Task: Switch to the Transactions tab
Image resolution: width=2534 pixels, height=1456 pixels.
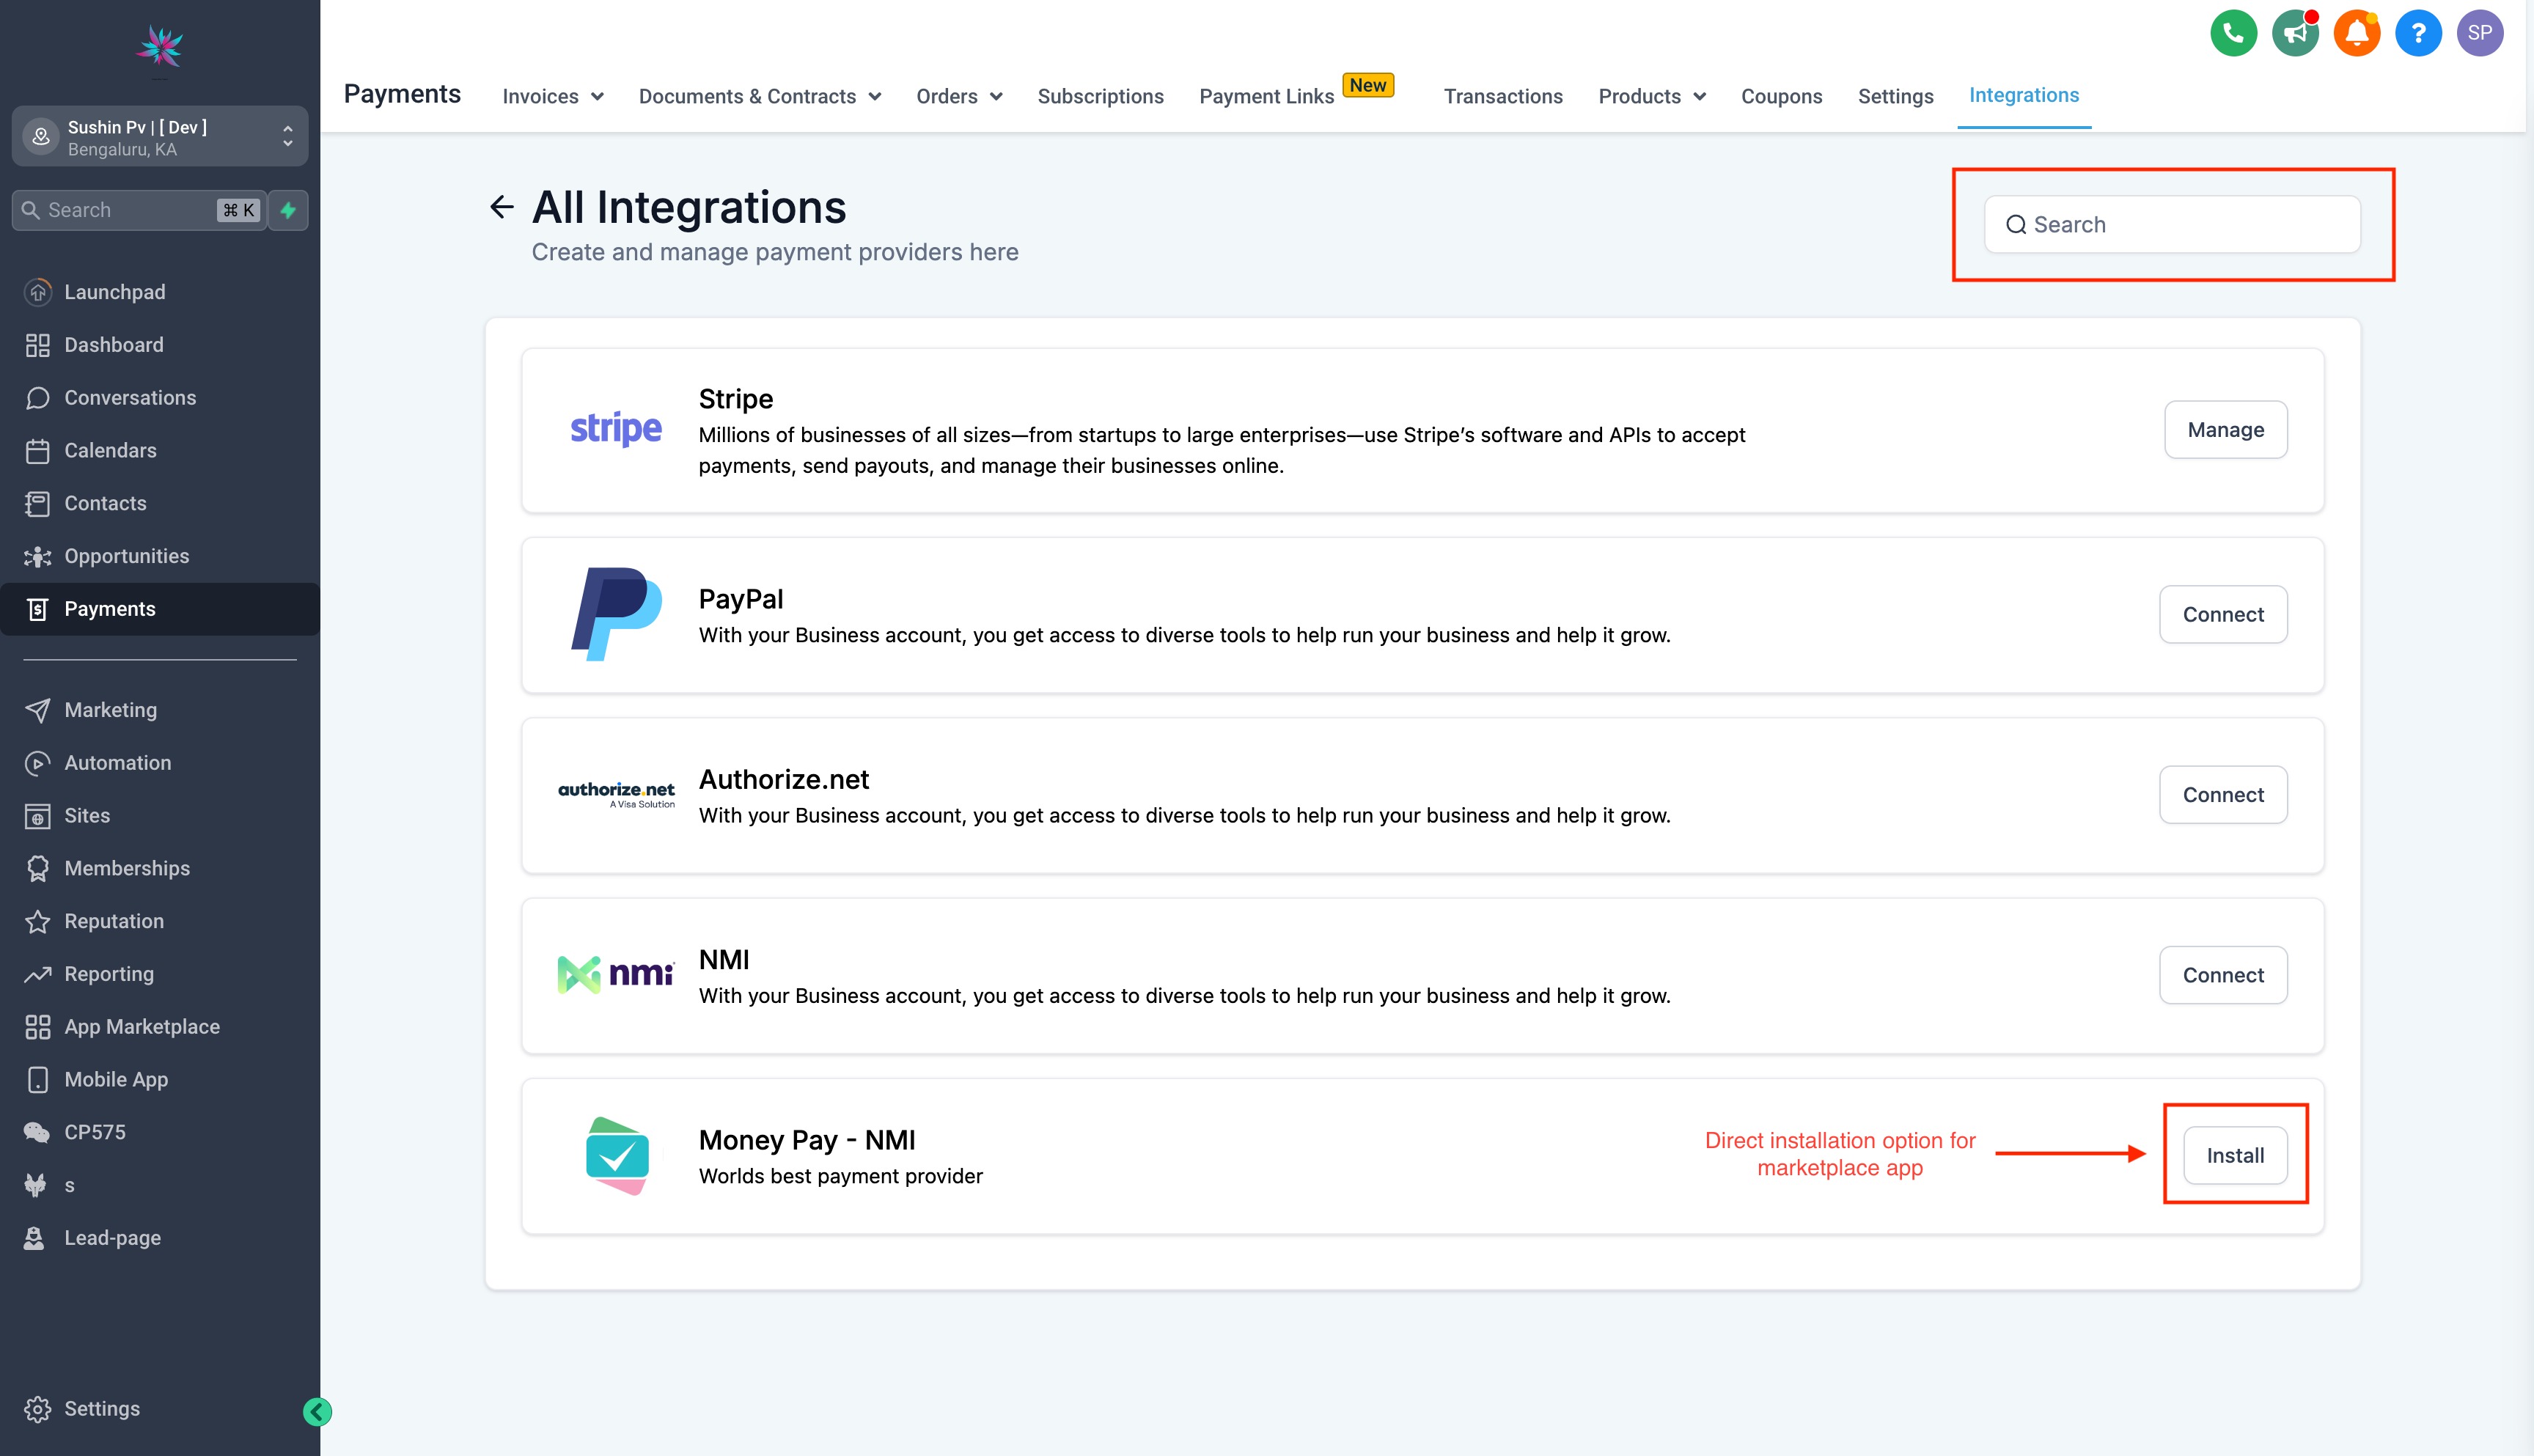Action: (1503, 97)
